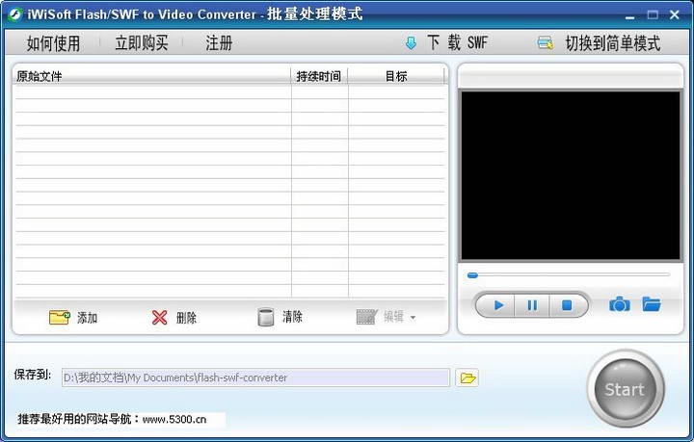Pause the preview playback

click(x=532, y=305)
